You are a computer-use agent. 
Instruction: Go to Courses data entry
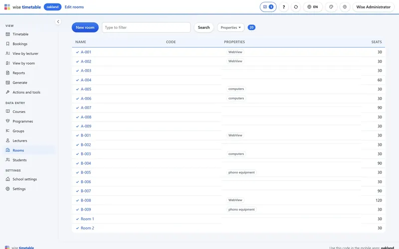(x=19, y=112)
